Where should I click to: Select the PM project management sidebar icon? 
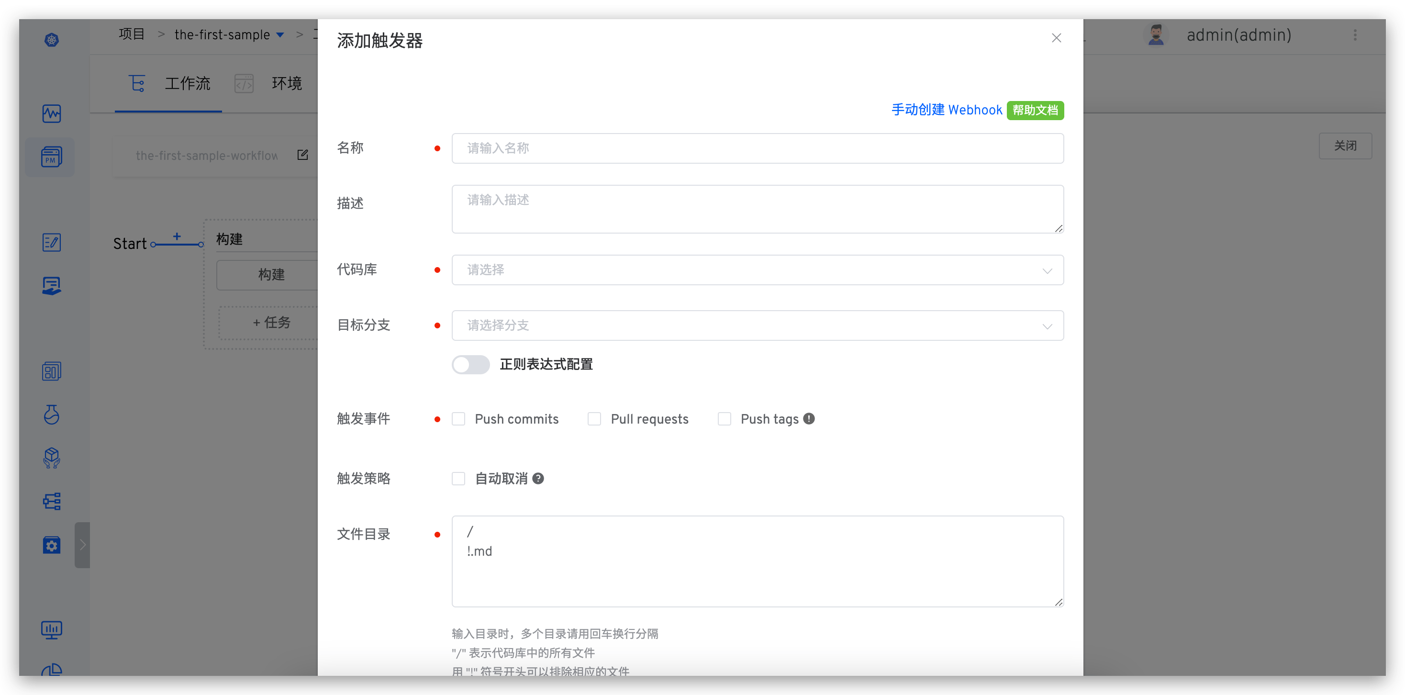click(50, 157)
